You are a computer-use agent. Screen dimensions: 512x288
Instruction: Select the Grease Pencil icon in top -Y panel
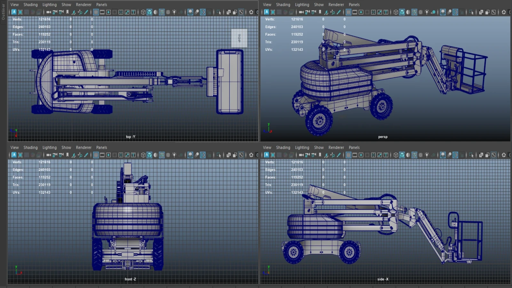click(x=86, y=12)
